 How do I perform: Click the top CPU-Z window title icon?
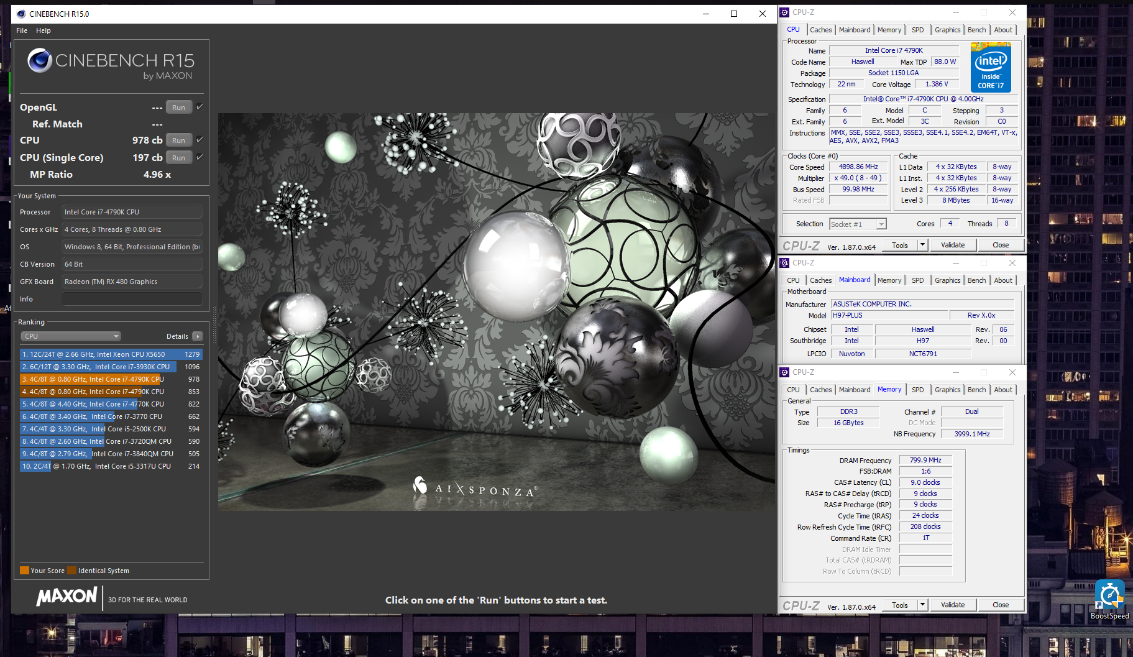point(784,12)
